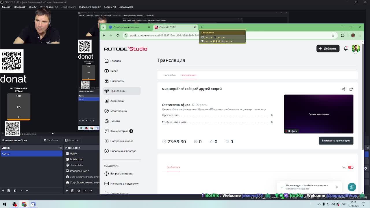Open source properties gear in sources toolbar
Screen dimensions: 370x208
point(79,191)
